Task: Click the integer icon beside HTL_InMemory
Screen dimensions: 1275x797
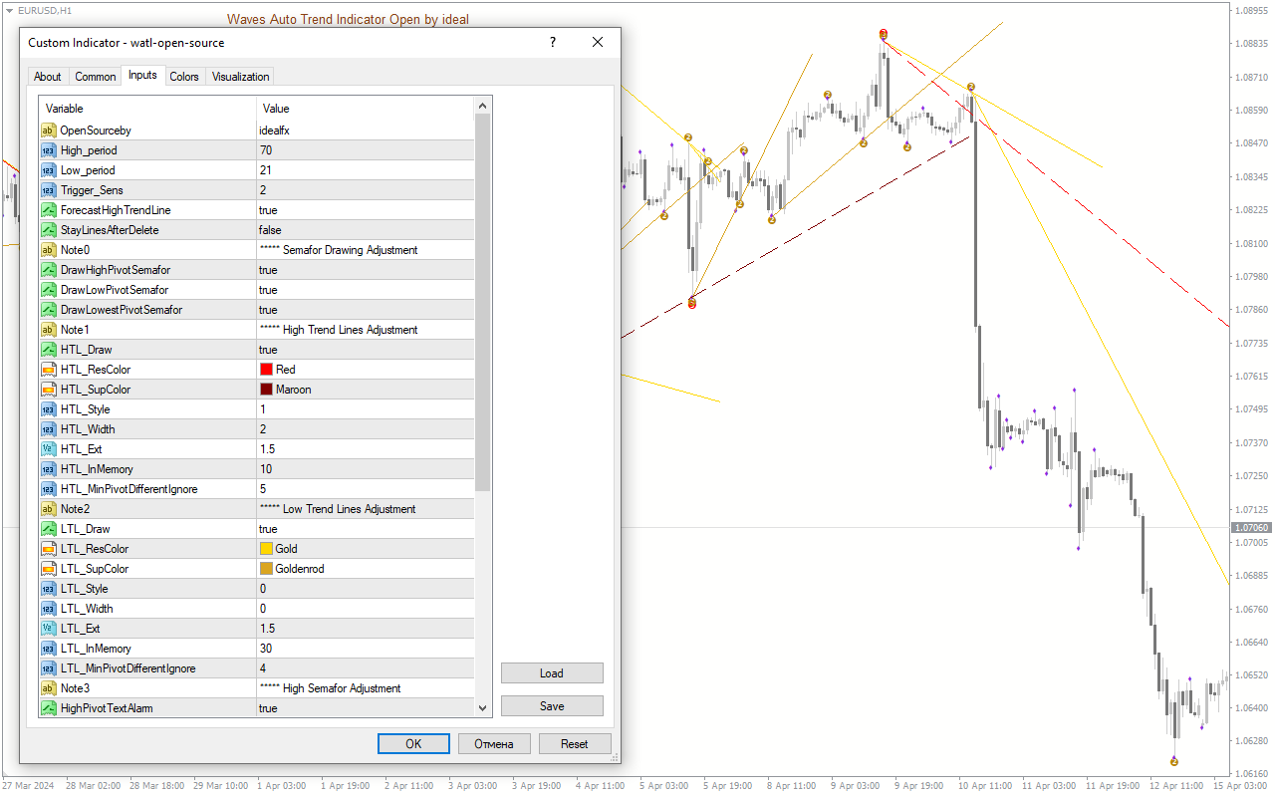Action: (x=48, y=469)
